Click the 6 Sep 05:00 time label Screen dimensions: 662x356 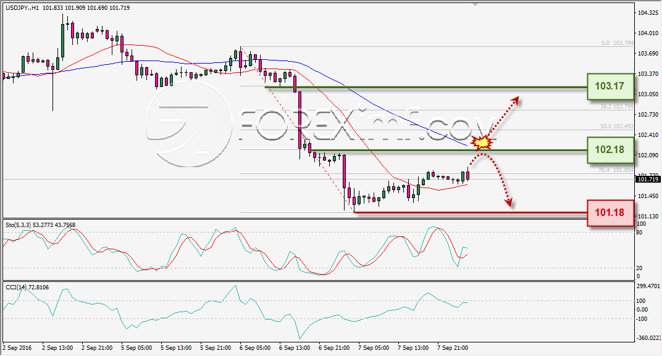[255, 348]
